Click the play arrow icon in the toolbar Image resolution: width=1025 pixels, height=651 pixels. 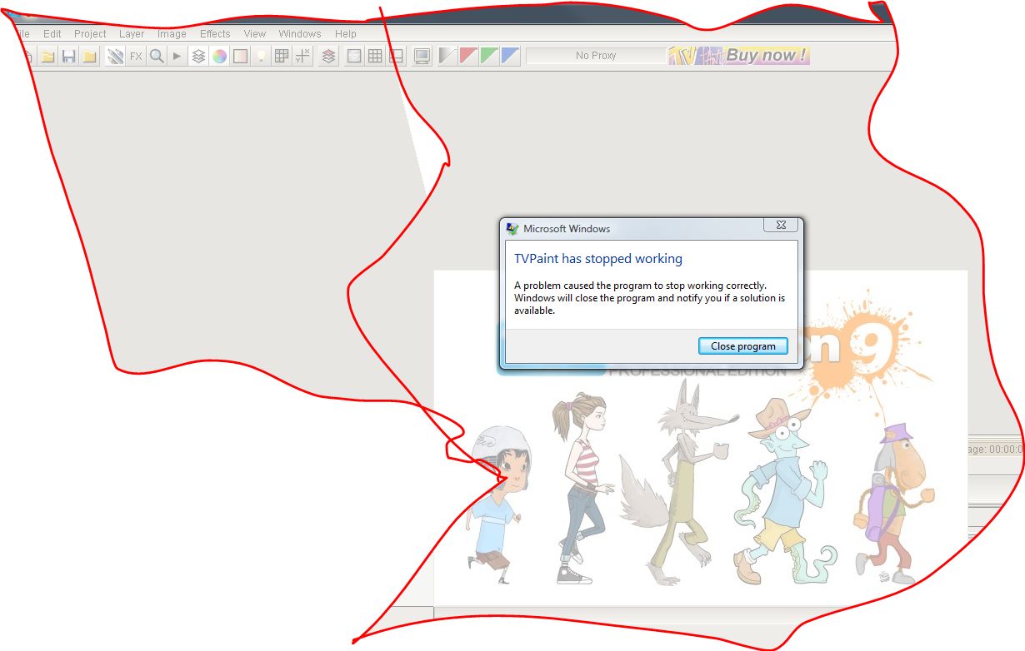[177, 56]
